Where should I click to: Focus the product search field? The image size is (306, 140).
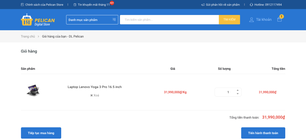pos(169,20)
